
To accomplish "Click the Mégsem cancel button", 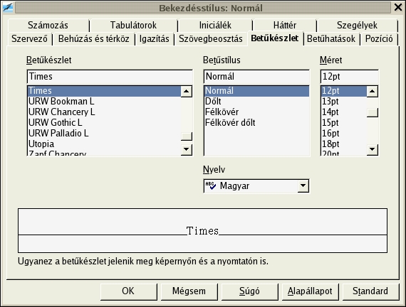I will (189, 291).
